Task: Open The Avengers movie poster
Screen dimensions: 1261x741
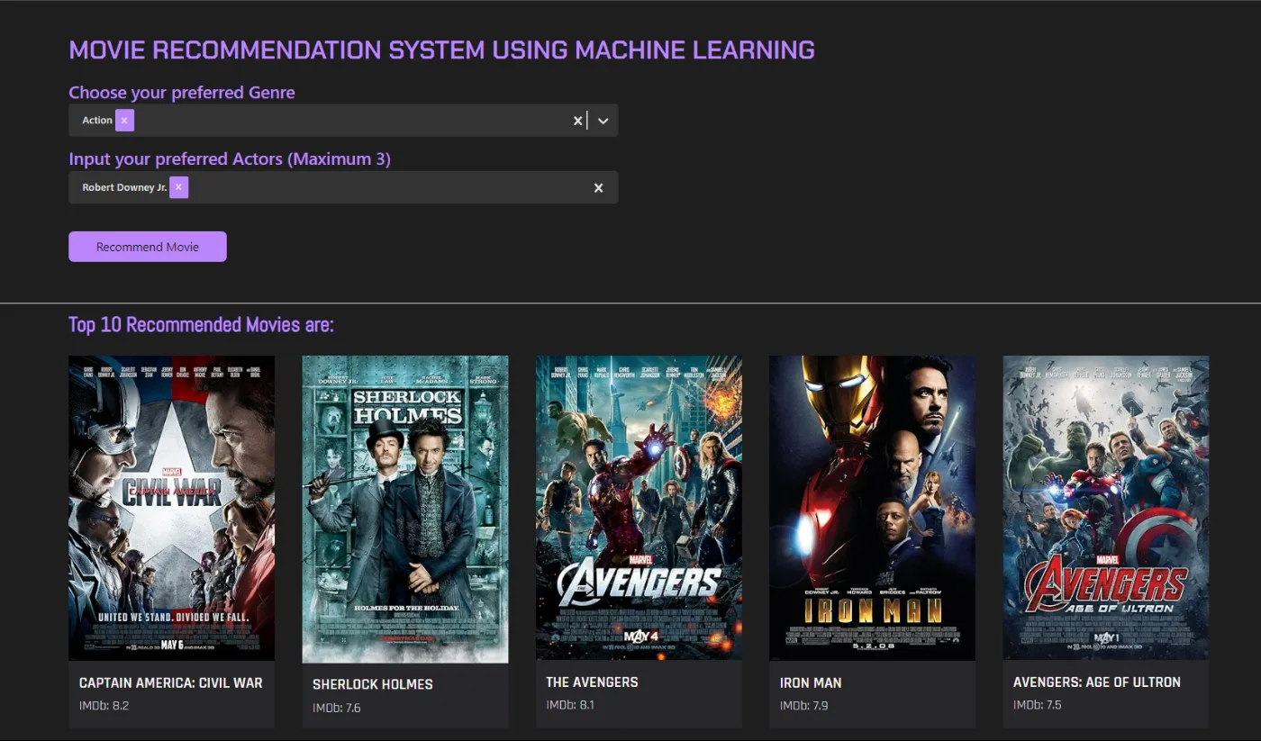Action: 639,508
